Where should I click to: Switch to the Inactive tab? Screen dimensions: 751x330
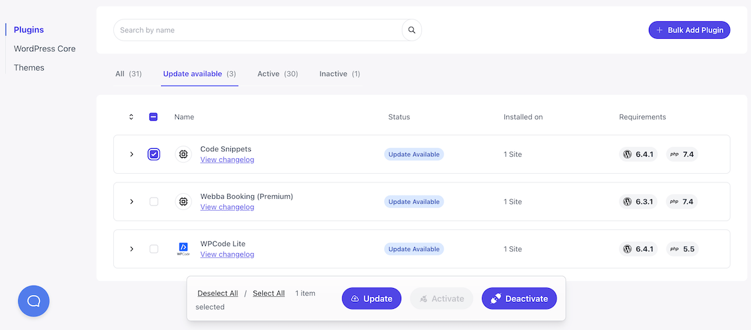[339, 74]
